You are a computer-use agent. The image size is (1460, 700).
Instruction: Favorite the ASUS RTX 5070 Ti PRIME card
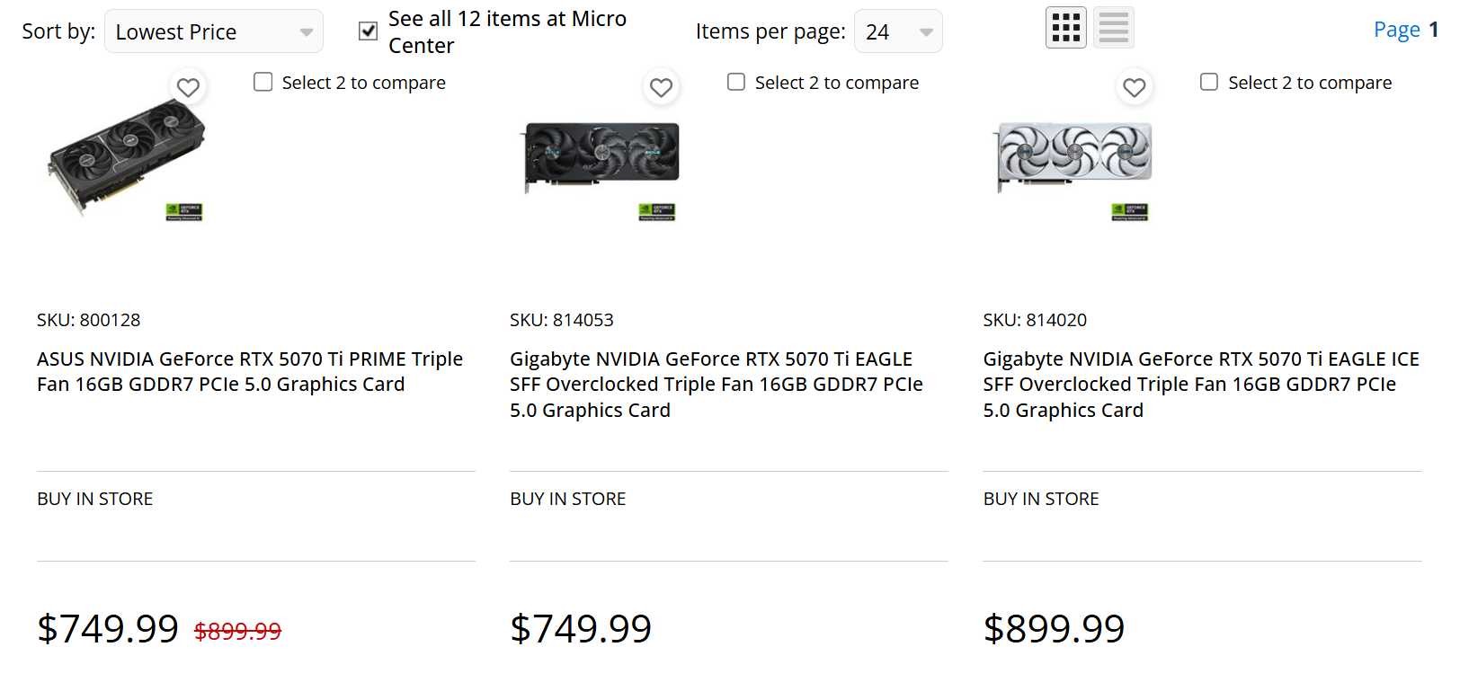pos(188,87)
